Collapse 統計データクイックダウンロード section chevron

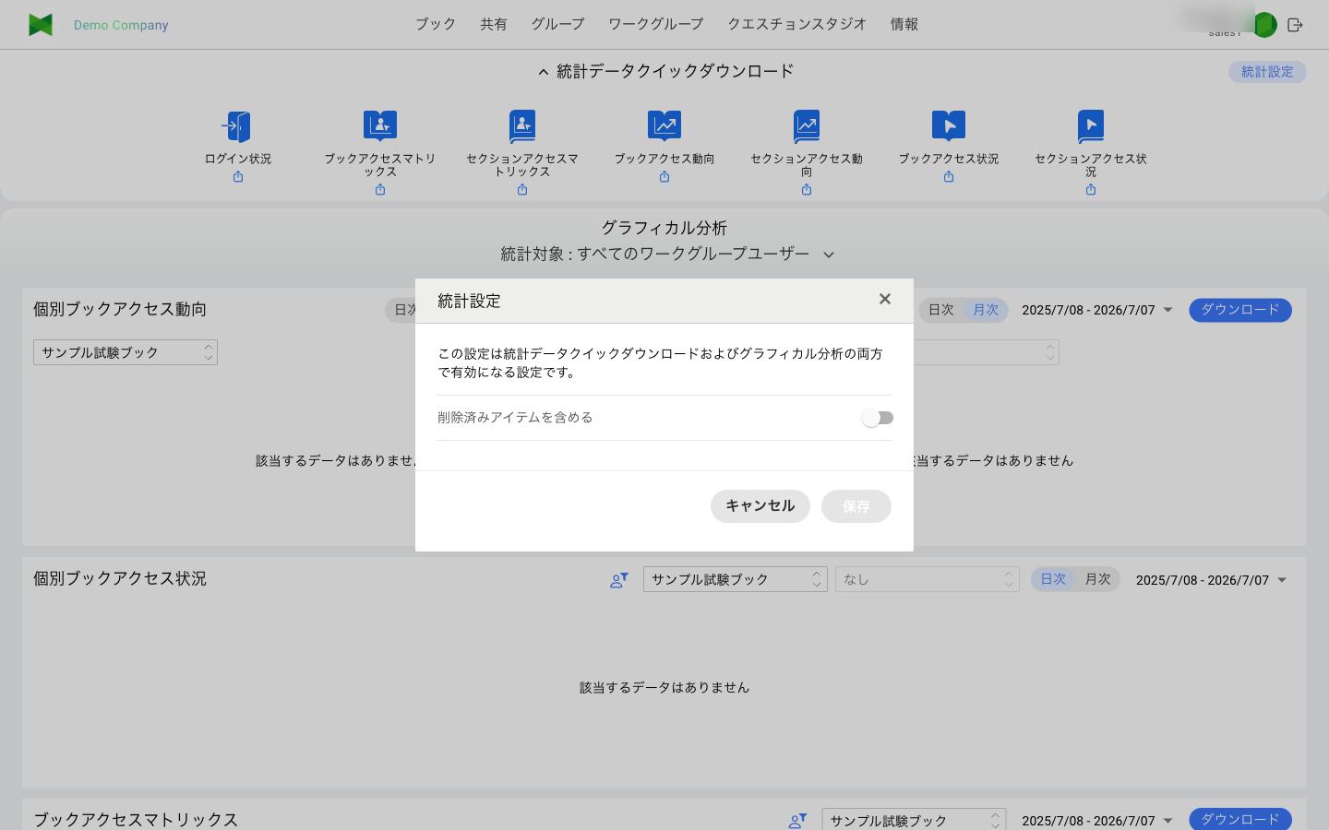(x=544, y=72)
